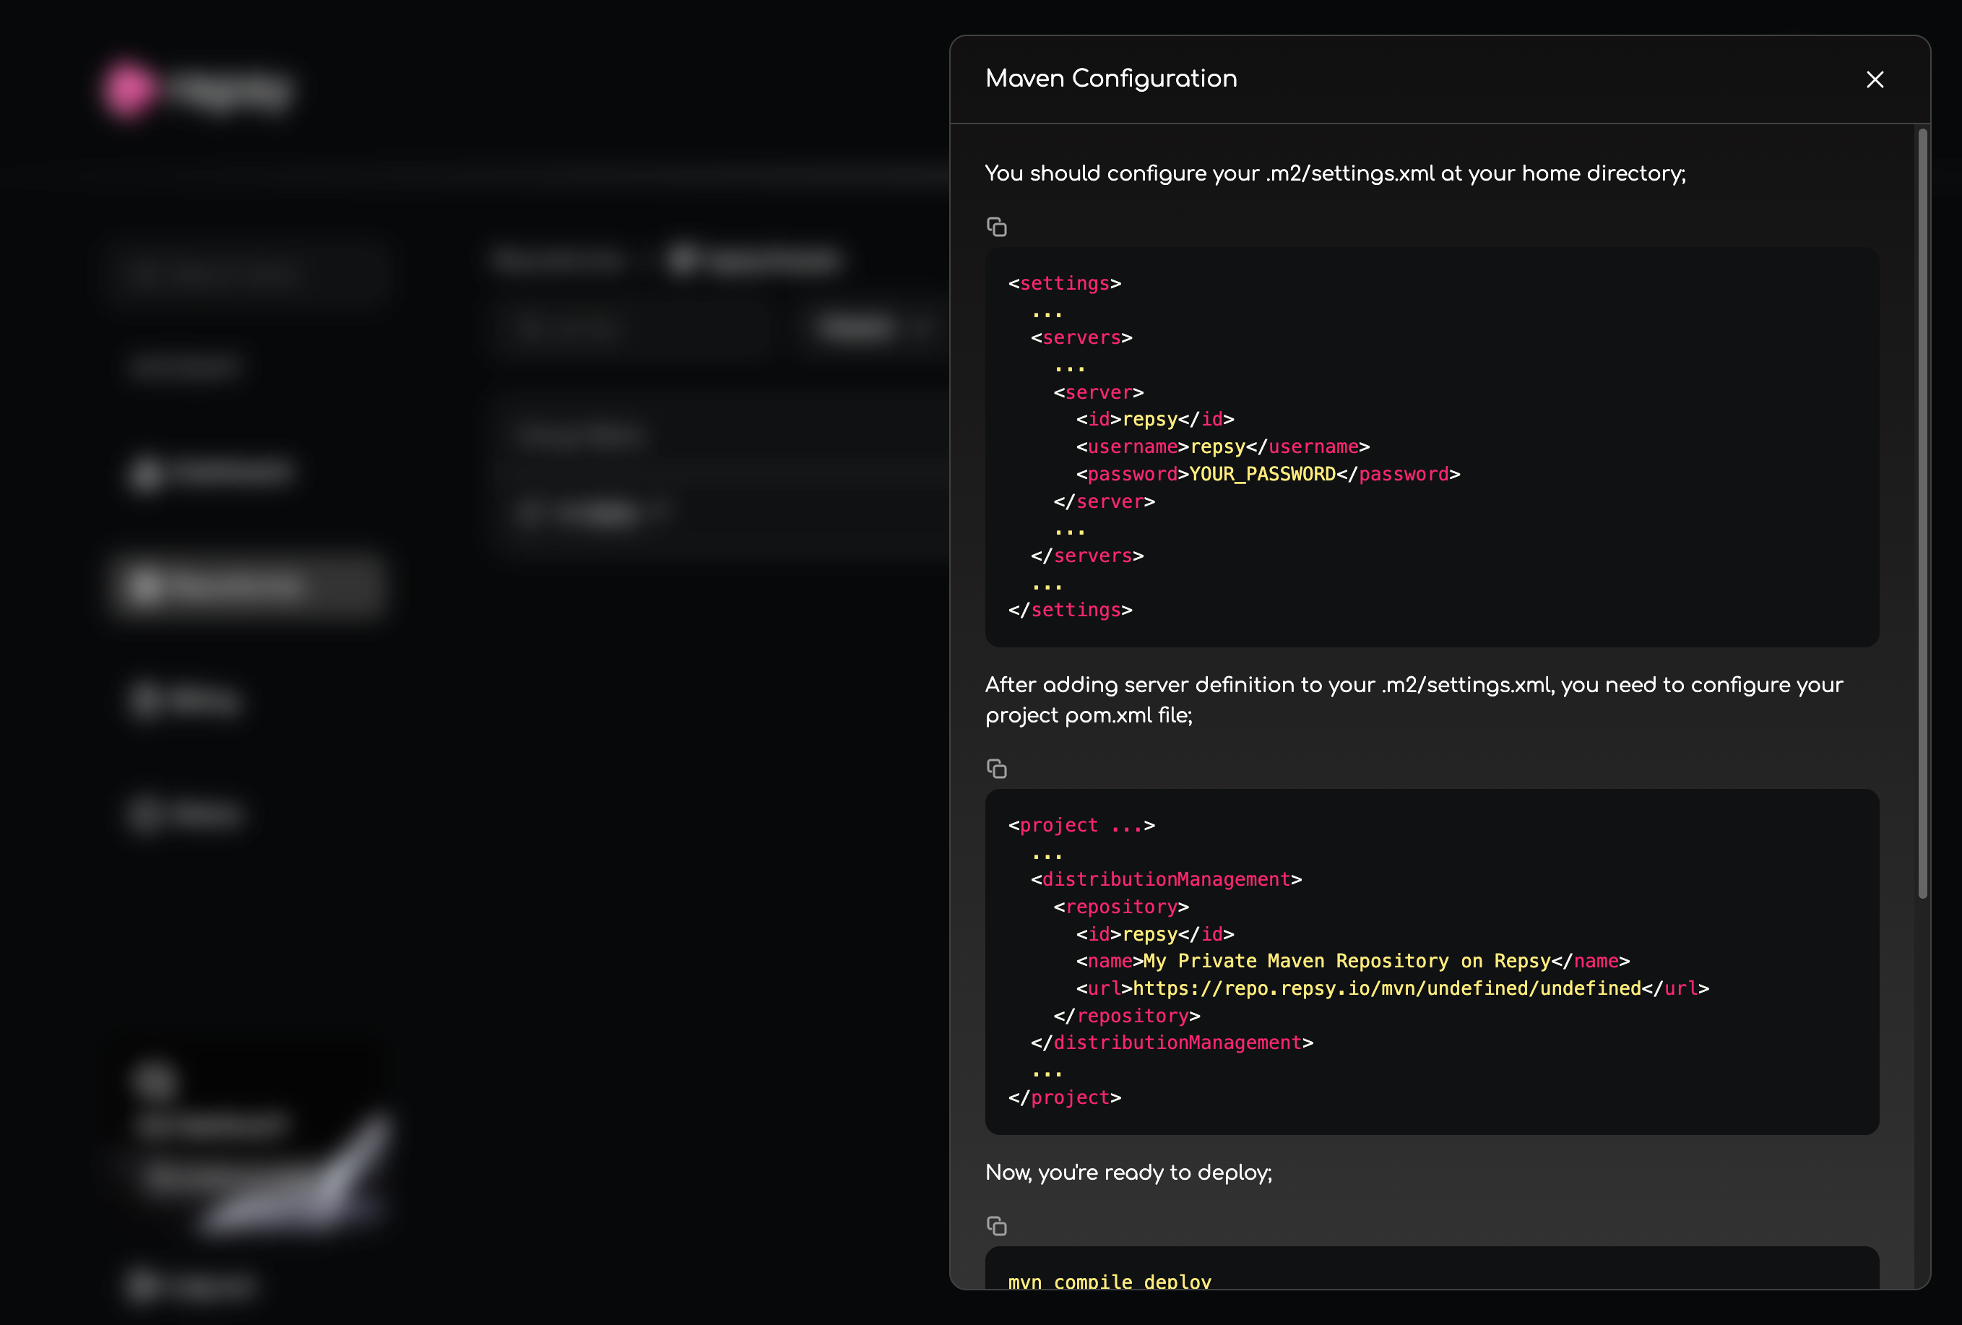Click the repo.repsy.io URL in the pom snippet
The width and height of the screenshot is (1962, 1325).
1386,988
